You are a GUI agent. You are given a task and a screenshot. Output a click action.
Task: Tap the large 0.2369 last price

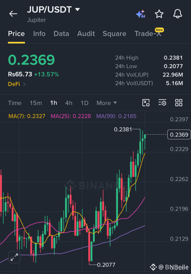[x=31, y=60]
